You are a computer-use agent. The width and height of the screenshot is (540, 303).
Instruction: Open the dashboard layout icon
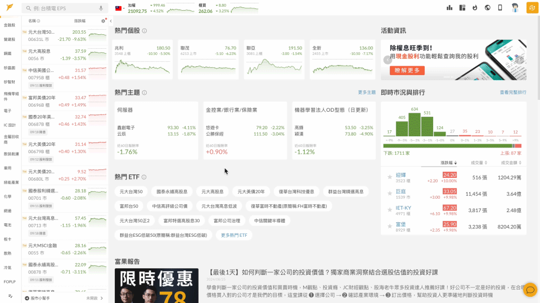click(x=462, y=8)
